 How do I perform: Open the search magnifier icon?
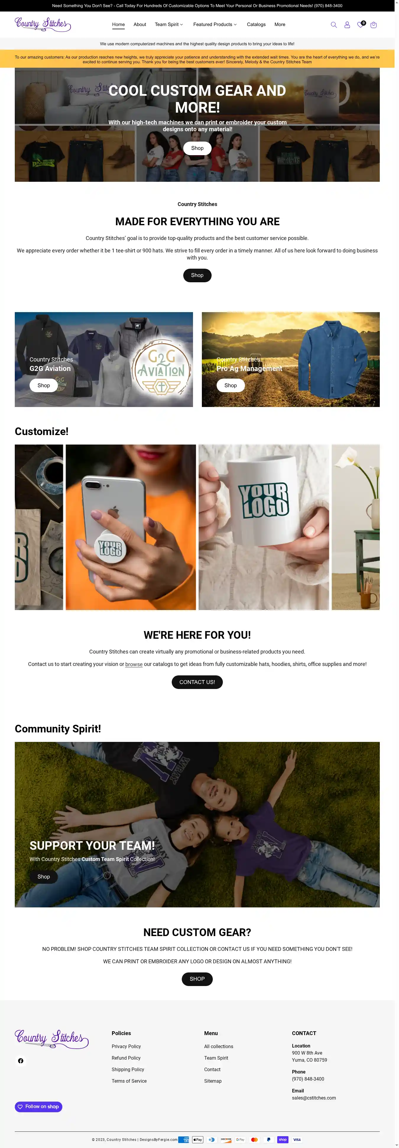pyautogui.click(x=333, y=25)
